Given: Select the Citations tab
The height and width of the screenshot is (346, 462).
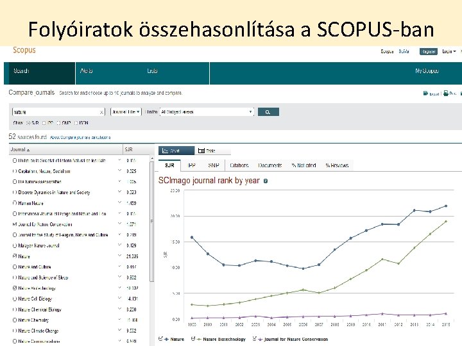Looking at the screenshot, I should [239, 165].
